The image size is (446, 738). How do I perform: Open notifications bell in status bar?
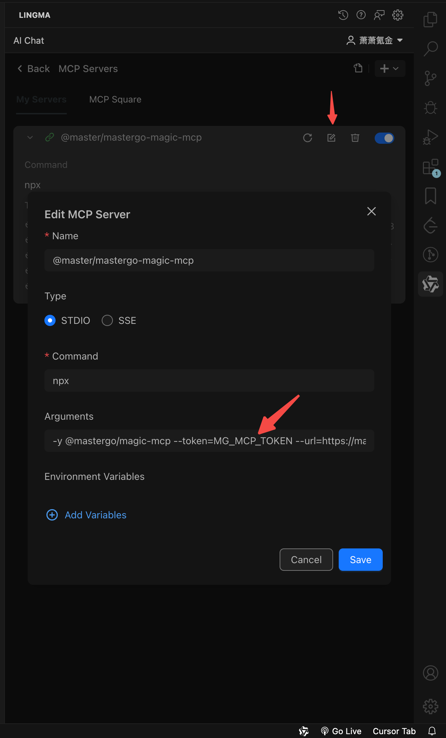point(432,731)
